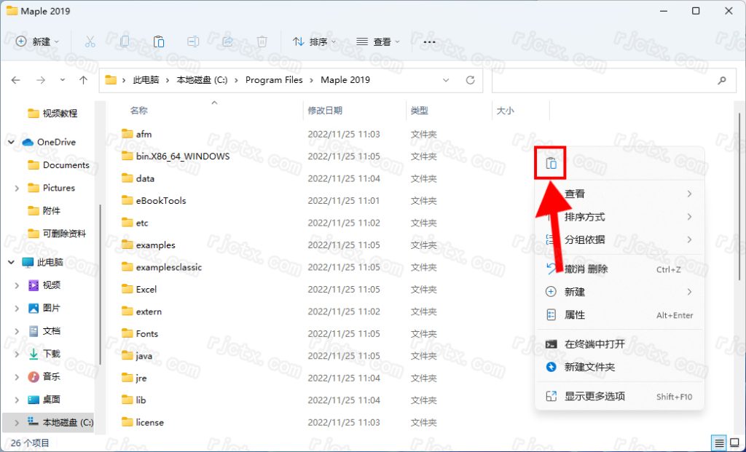
Task: Click the Delete trash icon in toolbar
Action: 262,42
